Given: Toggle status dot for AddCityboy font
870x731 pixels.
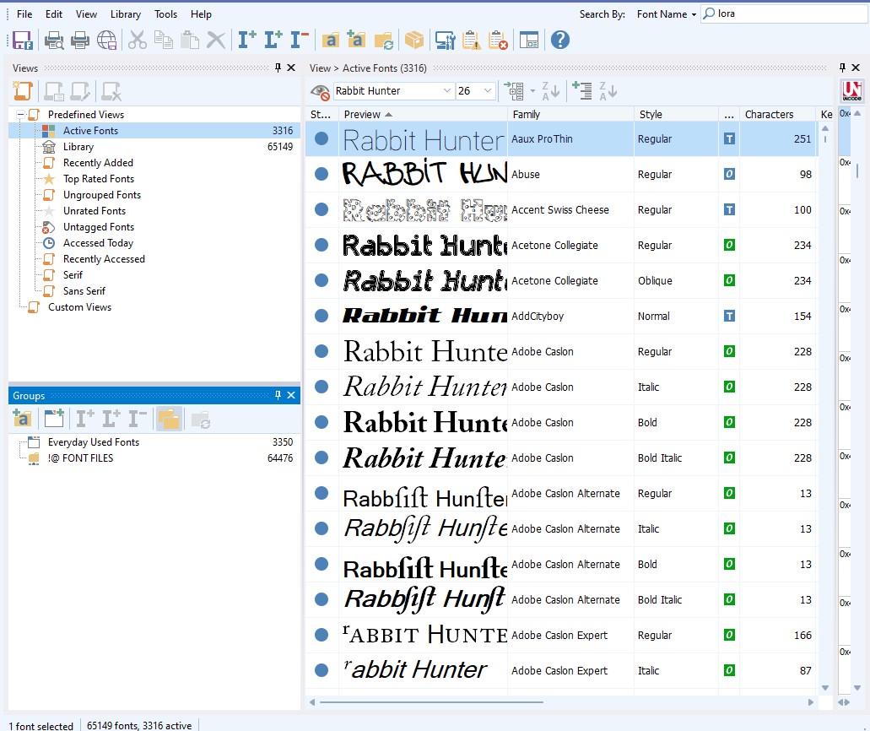Looking at the screenshot, I should [x=322, y=316].
